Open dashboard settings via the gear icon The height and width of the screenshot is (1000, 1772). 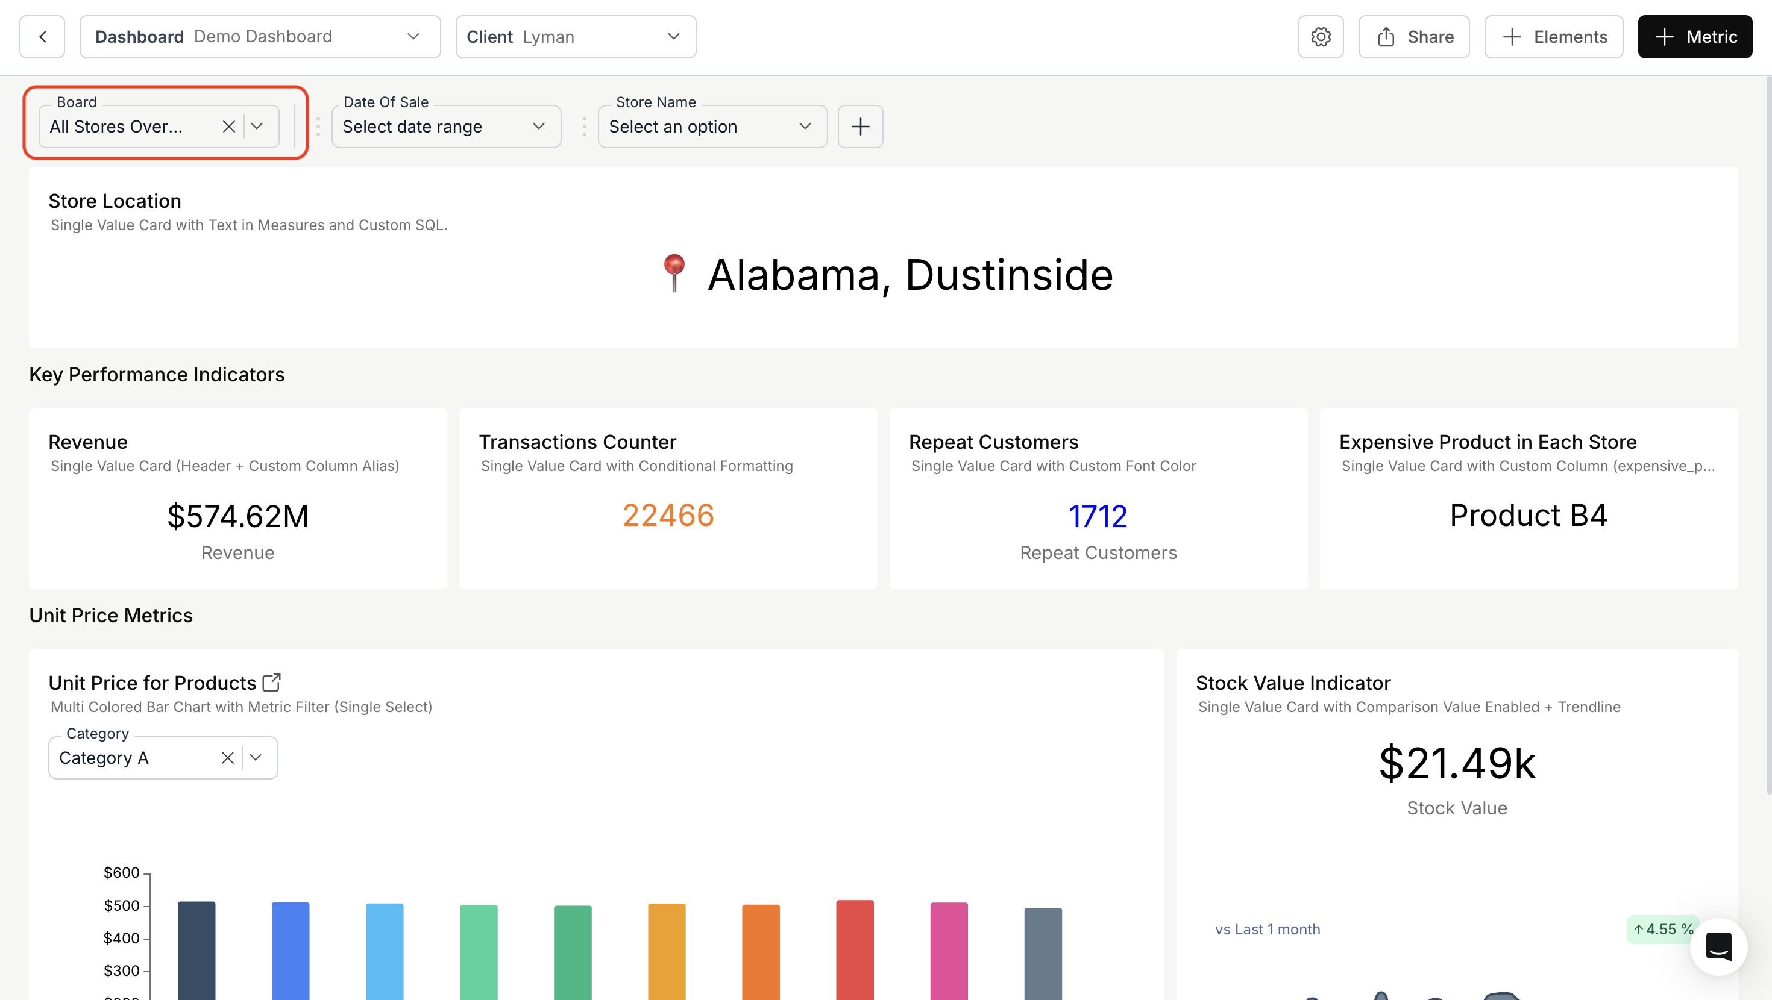(x=1320, y=37)
